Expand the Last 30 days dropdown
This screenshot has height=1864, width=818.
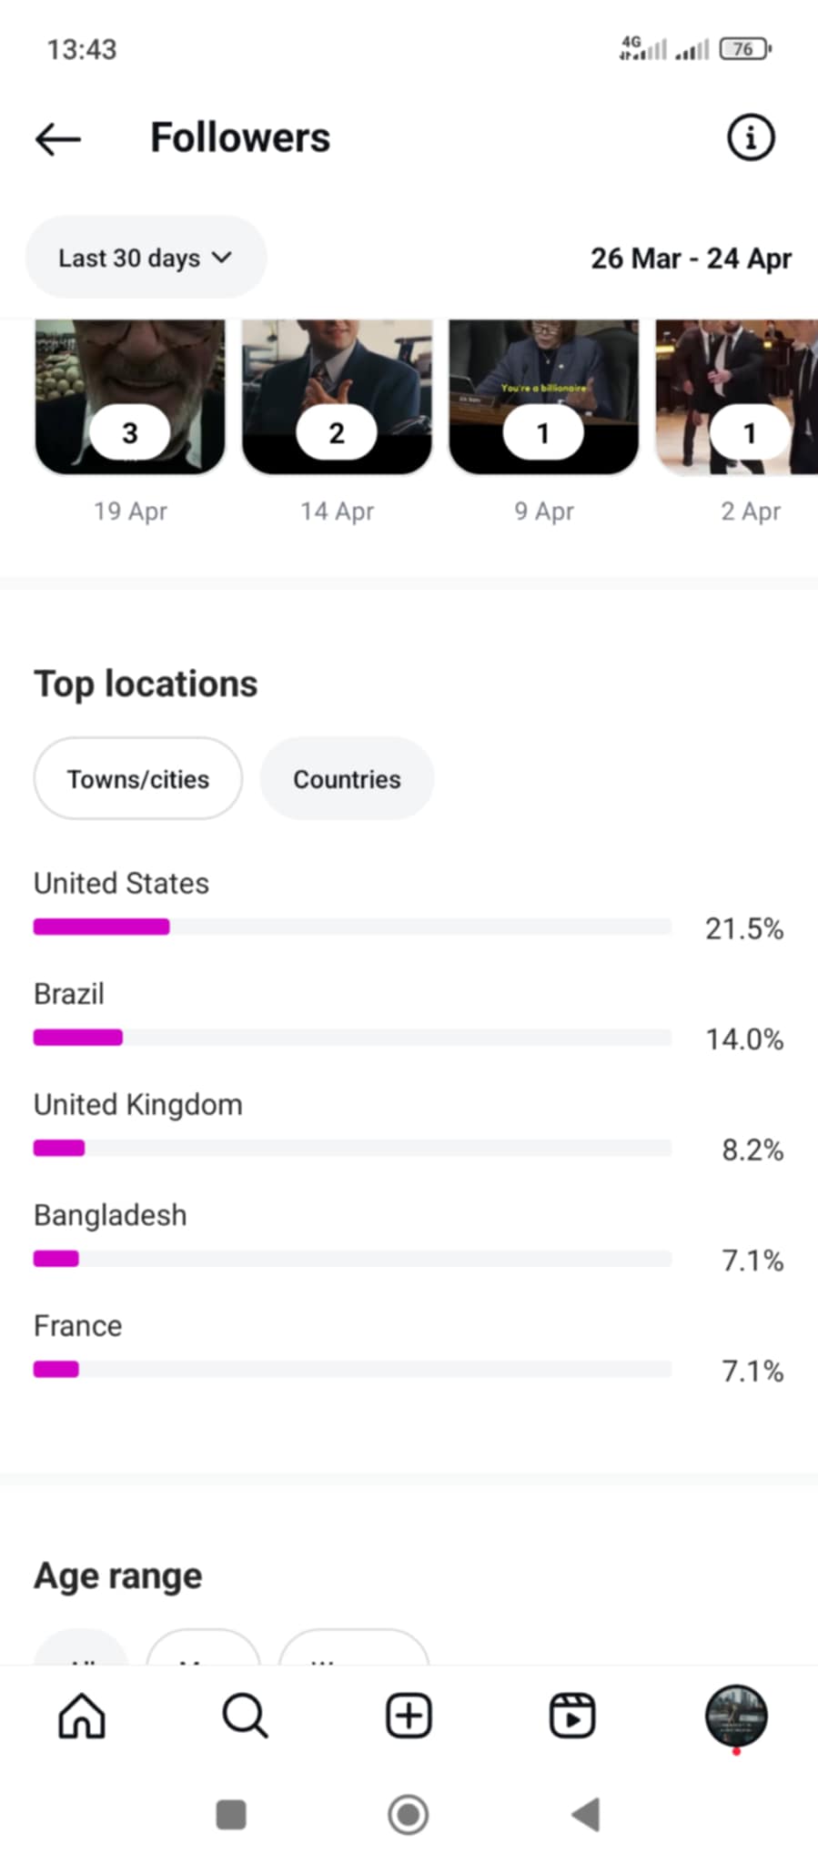[x=146, y=258]
